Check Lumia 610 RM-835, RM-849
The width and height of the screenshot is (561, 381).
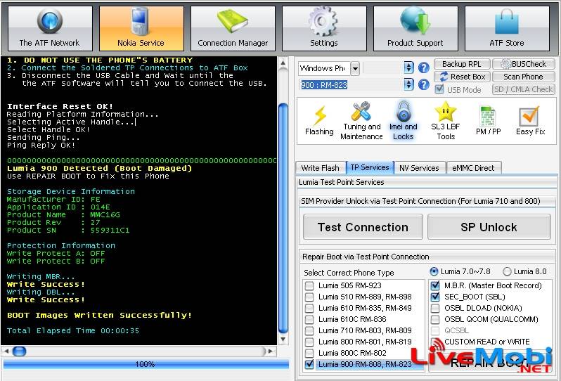tap(309, 309)
